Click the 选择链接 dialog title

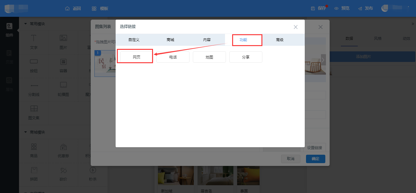click(128, 27)
